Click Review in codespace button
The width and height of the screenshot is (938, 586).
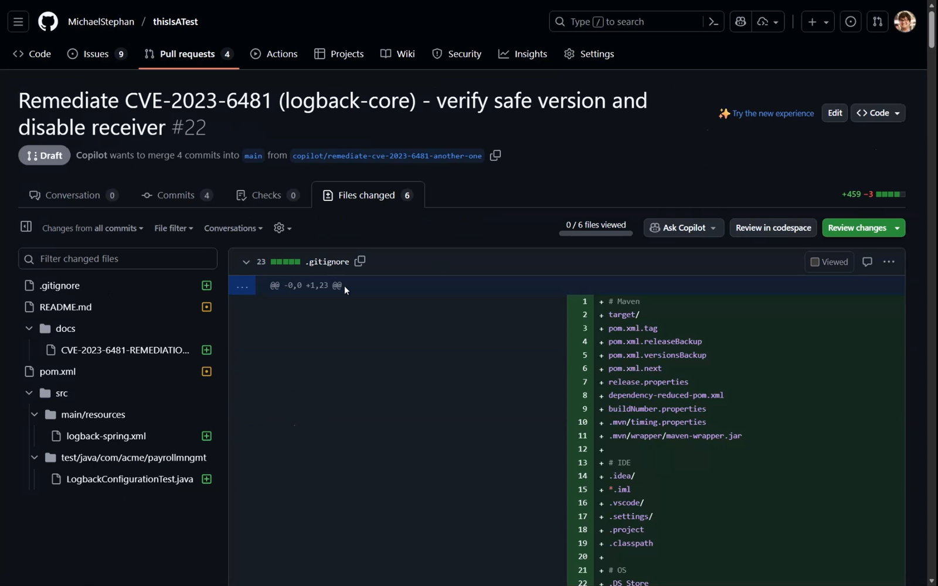coord(773,228)
